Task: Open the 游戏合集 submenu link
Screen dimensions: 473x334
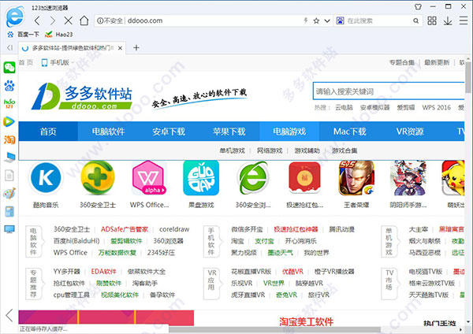Action: 345,150
